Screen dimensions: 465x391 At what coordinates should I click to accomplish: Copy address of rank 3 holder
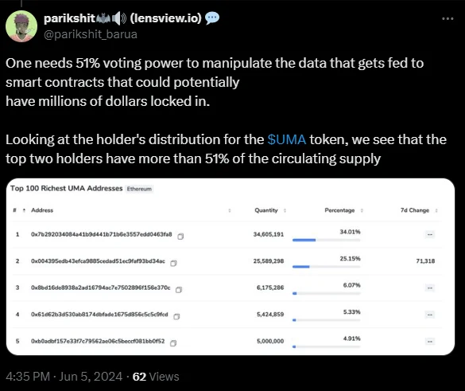pos(179,290)
